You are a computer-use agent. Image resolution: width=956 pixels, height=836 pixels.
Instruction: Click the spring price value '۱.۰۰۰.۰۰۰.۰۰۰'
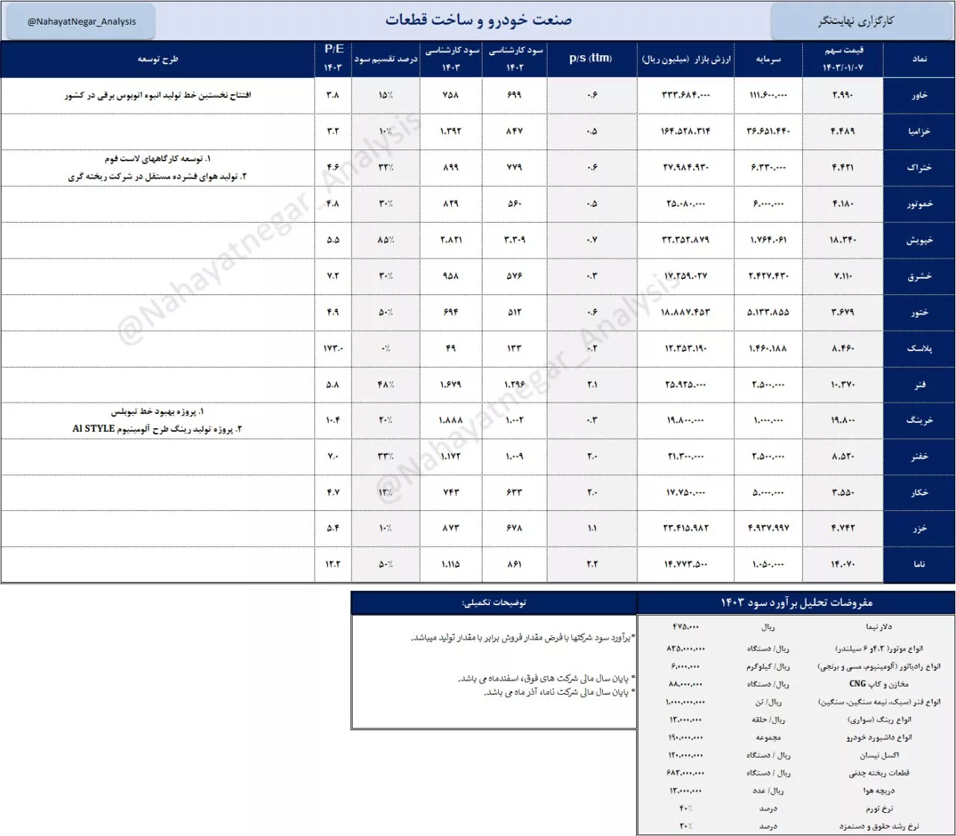pos(686,702)
